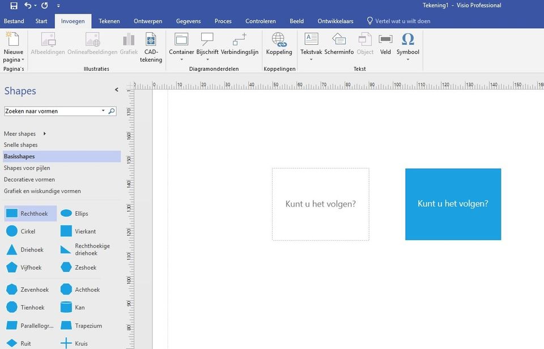
Task: Insert Scherminfo for a shape
Action: [x=339, y=45]
